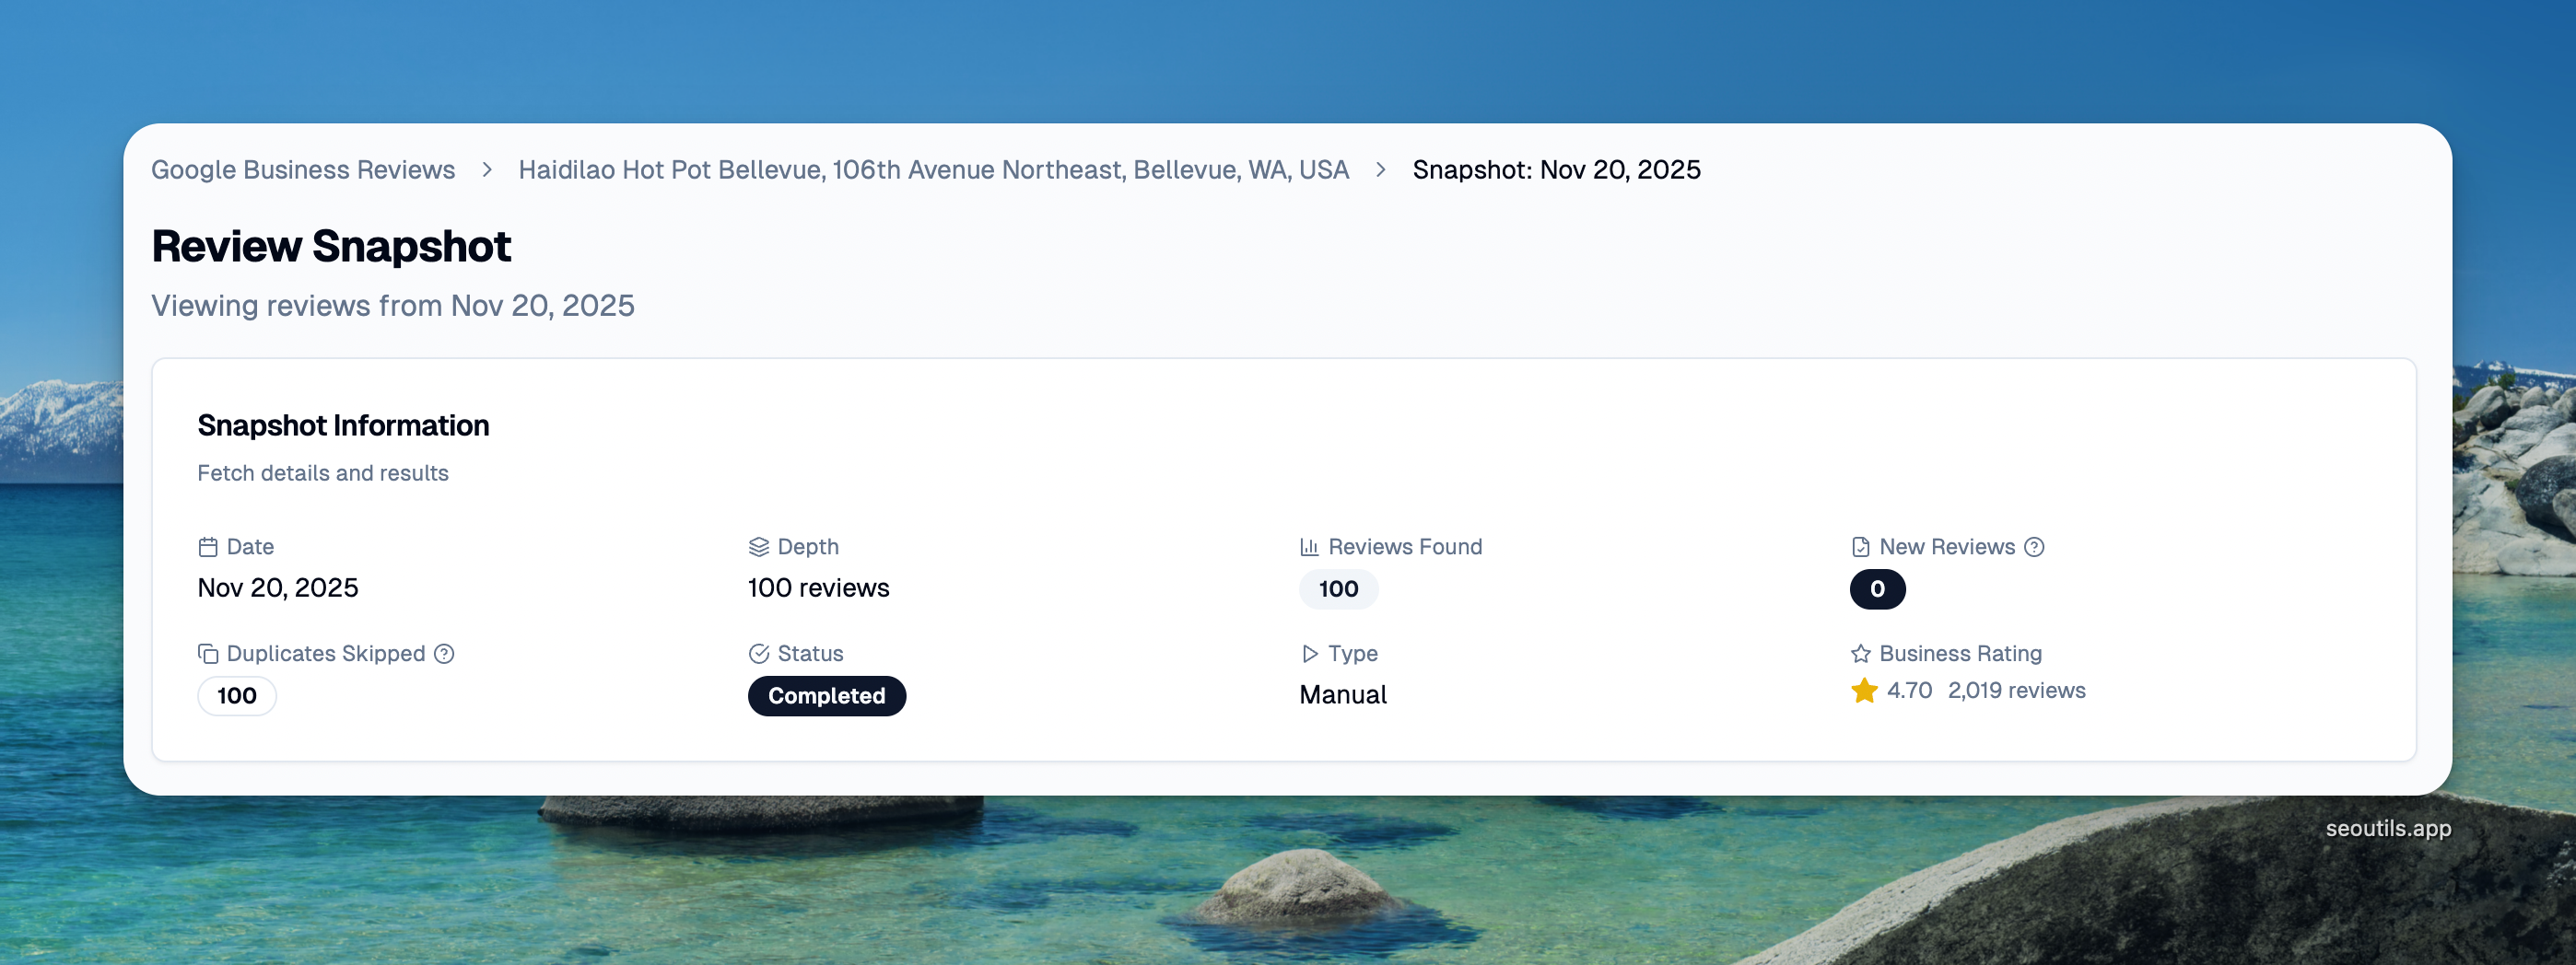Screen dimensions: 2576x965
Task: Open the Google Business Reviews breadcrumb
Action: coord(303,169)
